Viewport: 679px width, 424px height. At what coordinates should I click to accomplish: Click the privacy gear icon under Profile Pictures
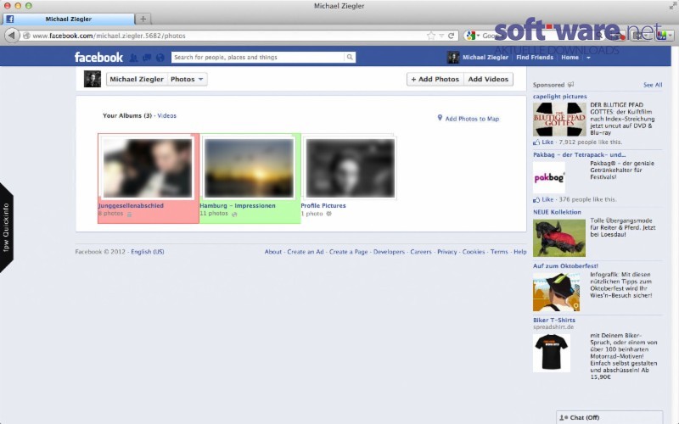click(328, 214)
